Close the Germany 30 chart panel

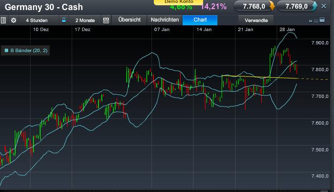[323, 6]
